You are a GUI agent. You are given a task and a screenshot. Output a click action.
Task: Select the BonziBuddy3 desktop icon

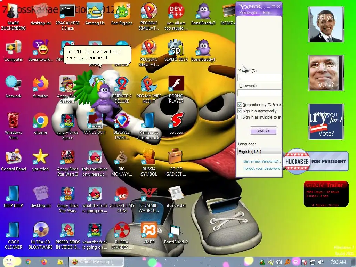203,14
